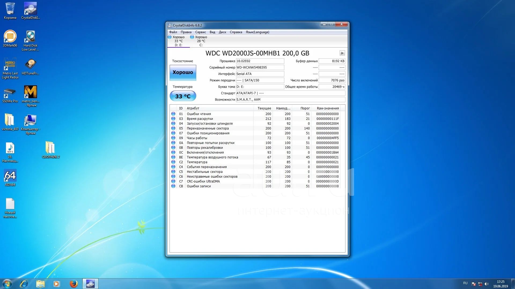The height and width of the screenshot is (289, 515).
Task: Click the Action Center flag tray icon
Action: tap(474, 284)
